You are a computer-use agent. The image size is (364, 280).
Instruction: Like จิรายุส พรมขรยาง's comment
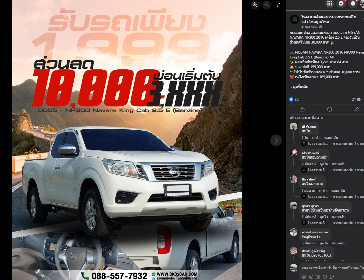(x=324, y=243)
